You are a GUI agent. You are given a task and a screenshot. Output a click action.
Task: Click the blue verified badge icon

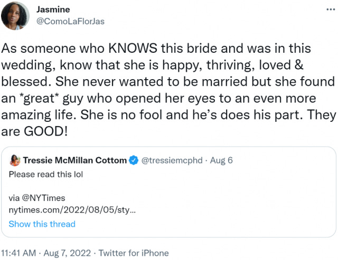click(x=134, y=160)
